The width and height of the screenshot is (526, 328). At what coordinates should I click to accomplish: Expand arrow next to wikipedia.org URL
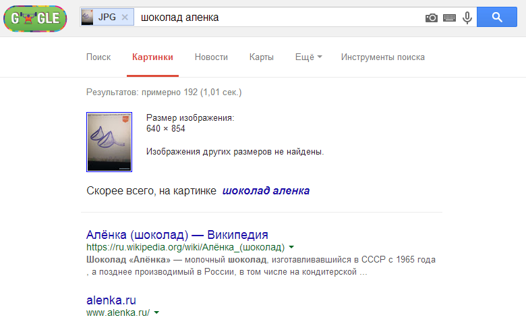(291, 247)
